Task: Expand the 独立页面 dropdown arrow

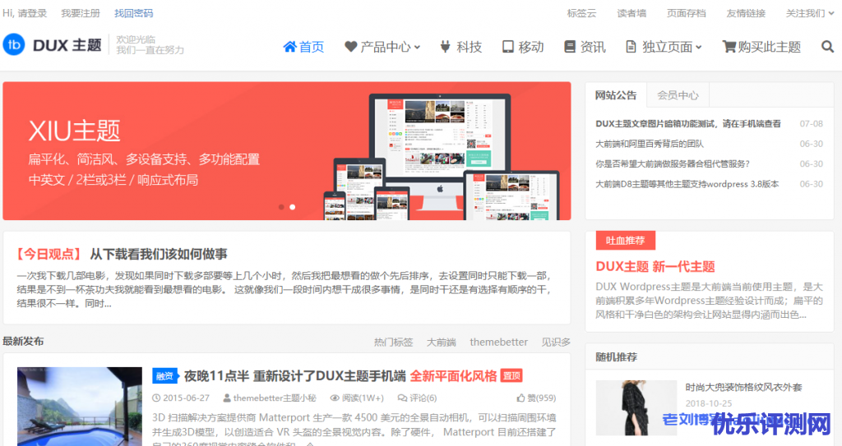Action: coord(699,48)
